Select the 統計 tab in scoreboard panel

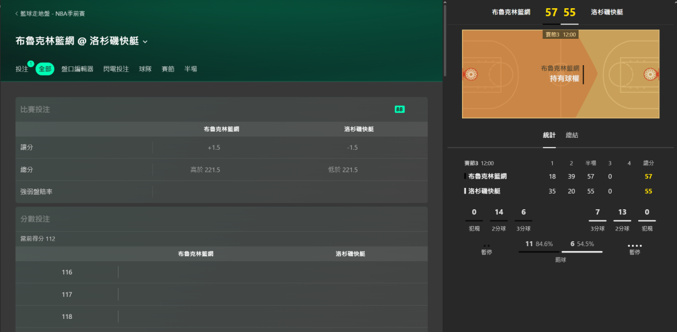(x=549, y=135)
